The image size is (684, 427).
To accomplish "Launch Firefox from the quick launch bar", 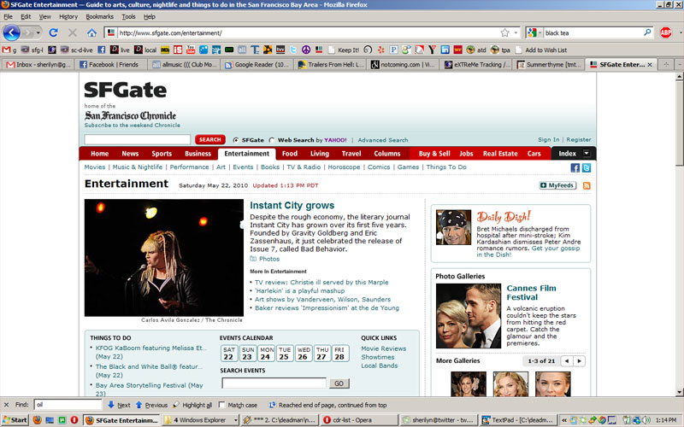I will (x=37, y=420).
